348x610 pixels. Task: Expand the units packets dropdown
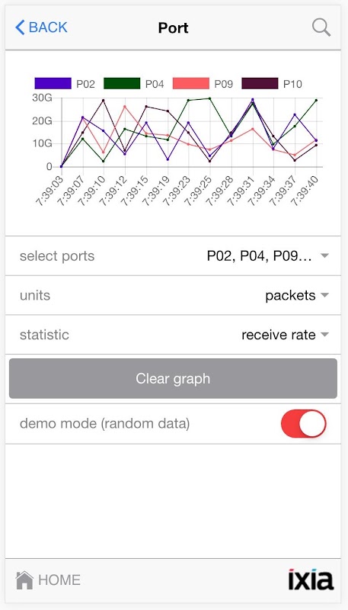coord(324,295)
